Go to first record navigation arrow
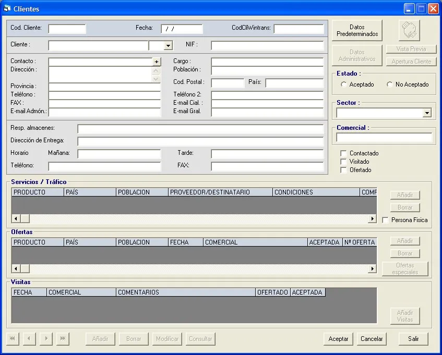Screen dimensions: 442x355 point(13,338)
